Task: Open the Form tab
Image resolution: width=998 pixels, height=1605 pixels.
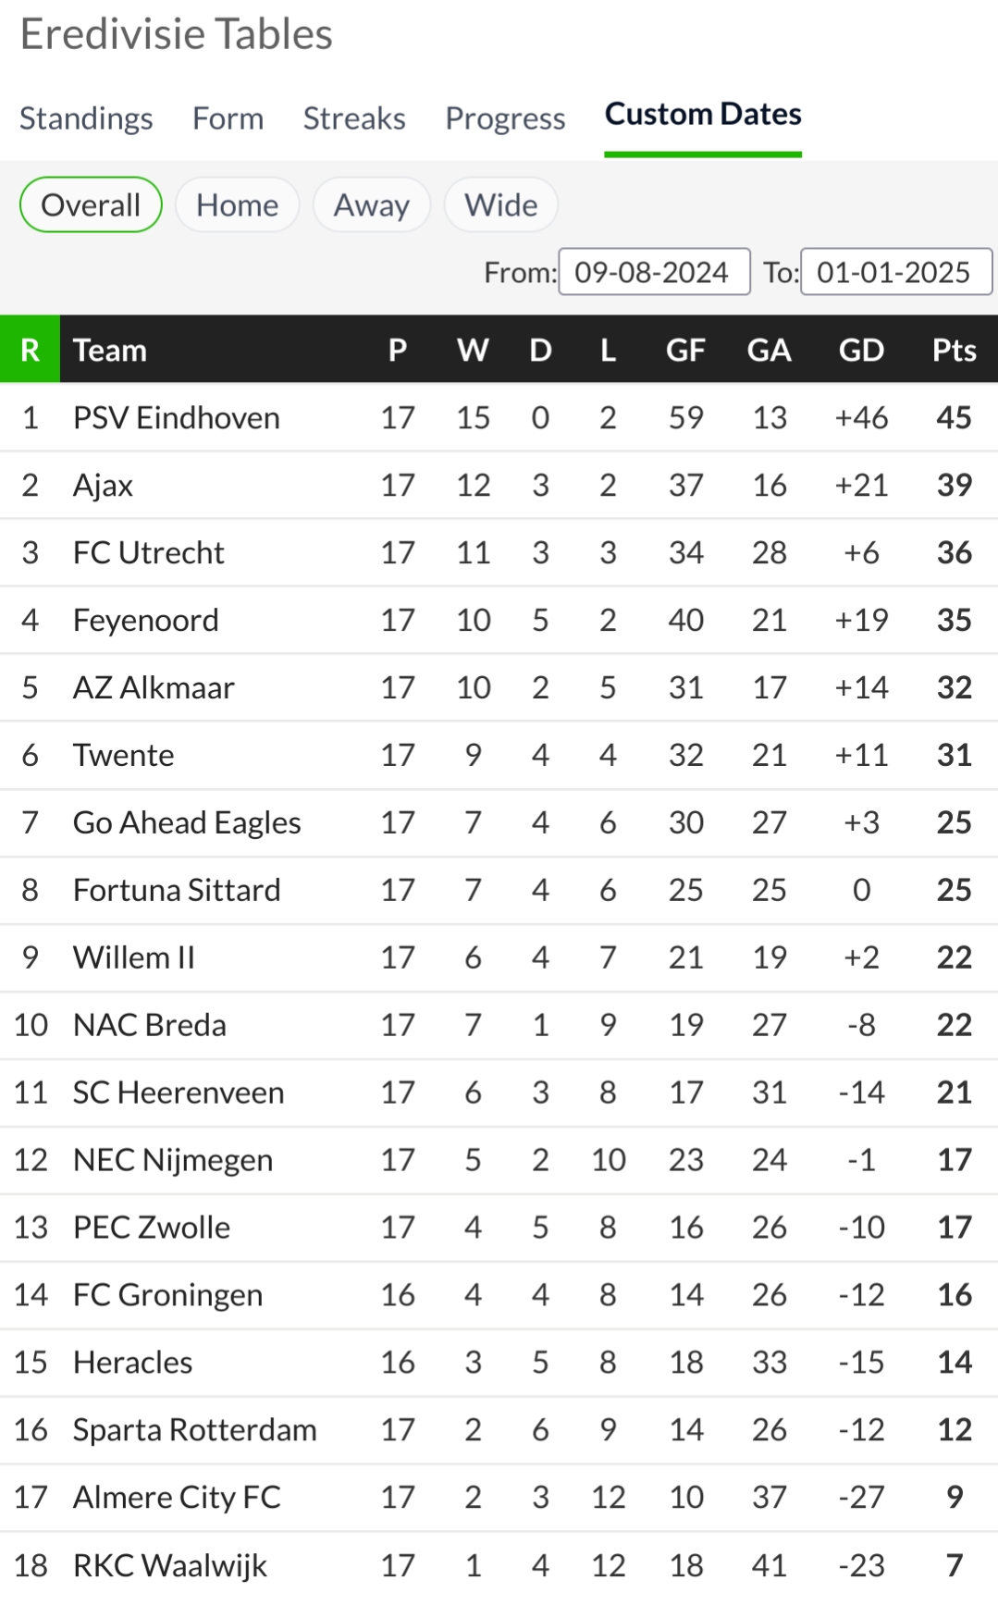Action: pyautogui.click(x=228, y=118)
